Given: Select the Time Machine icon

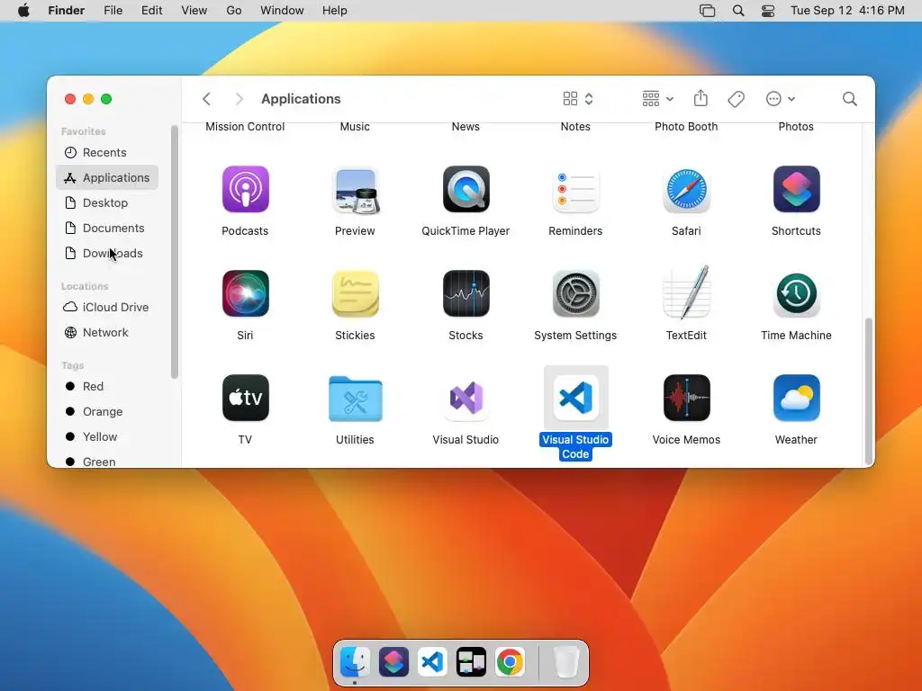Looking at the screenshot, I should (796, 293).
